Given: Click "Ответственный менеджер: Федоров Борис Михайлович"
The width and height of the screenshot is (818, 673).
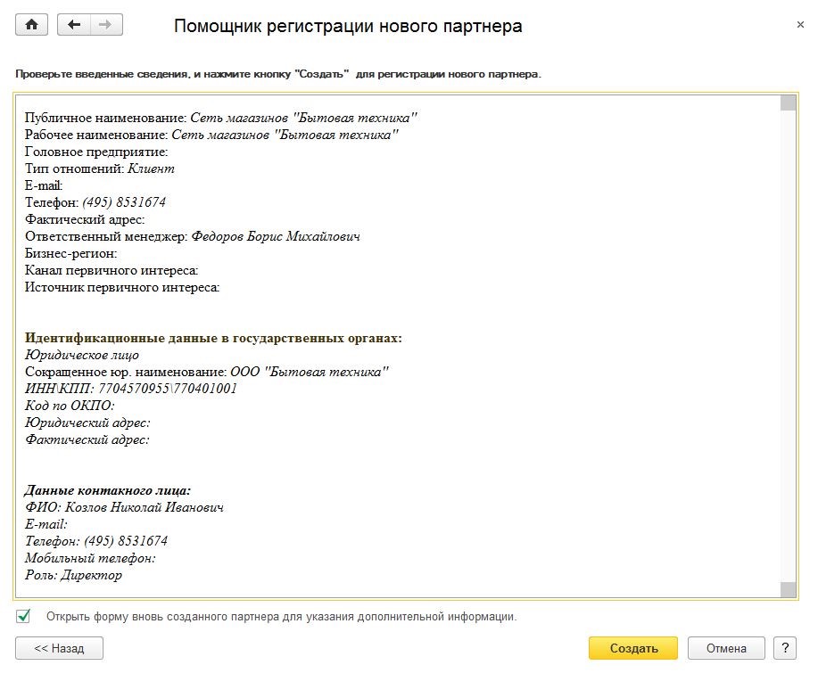Looking at the screenshot, I should [x=193, y=236].
